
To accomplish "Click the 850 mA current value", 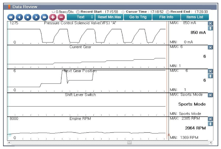I will (198, 32).
